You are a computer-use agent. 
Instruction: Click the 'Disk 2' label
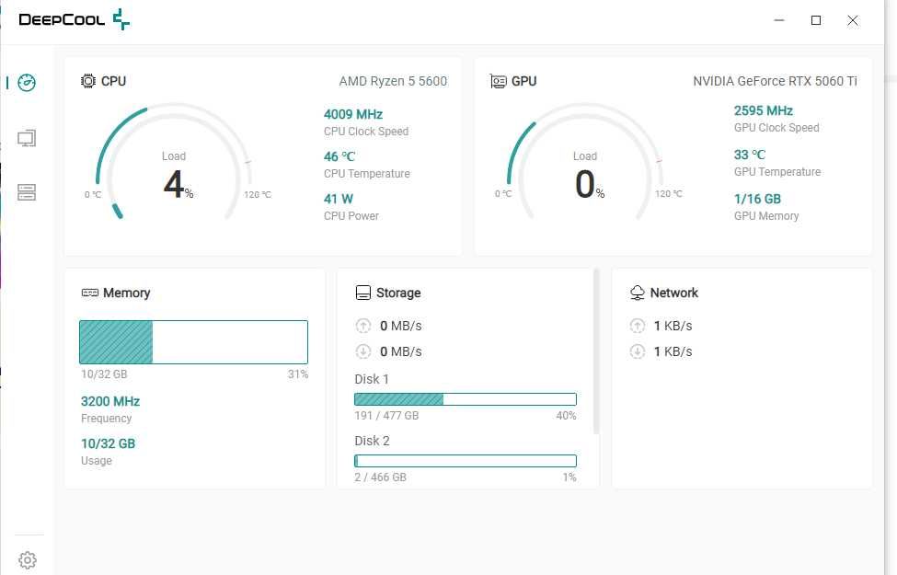coord(372,441)
